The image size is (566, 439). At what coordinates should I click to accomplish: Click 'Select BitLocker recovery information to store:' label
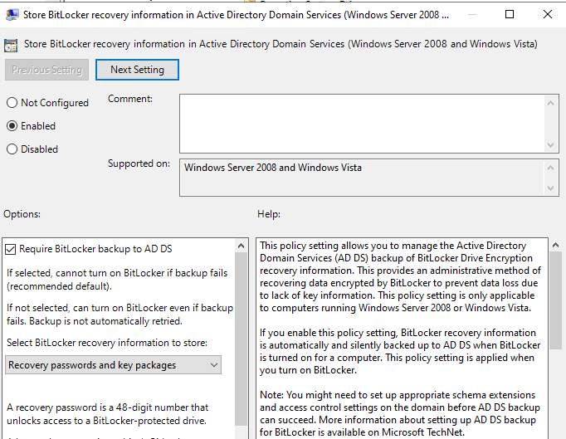point(107,343)
